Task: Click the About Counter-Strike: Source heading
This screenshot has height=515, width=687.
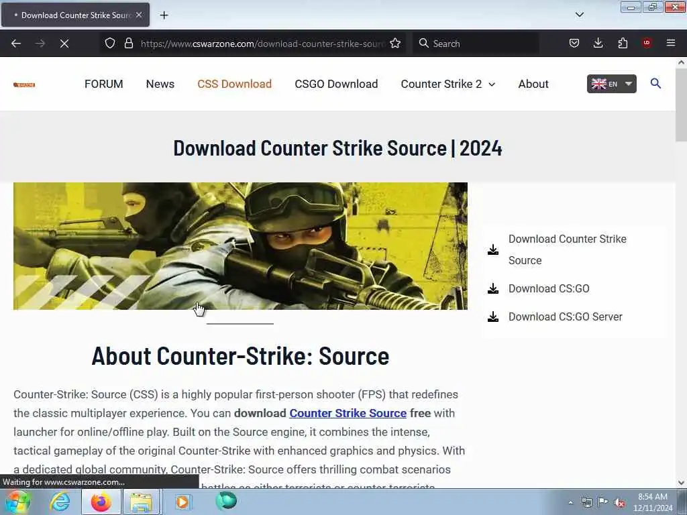Action: tap(240, 355)
